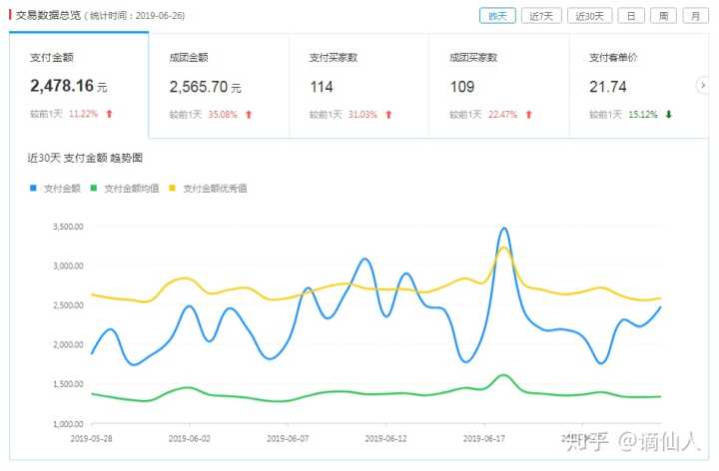Select the 成团买家数 metric card

[x=497, y=85]
